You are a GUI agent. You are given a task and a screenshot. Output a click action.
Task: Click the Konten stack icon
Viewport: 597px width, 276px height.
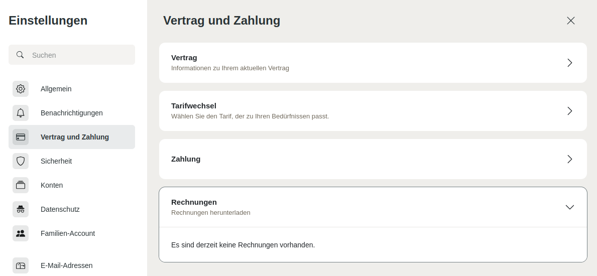[x=21, y=185]
